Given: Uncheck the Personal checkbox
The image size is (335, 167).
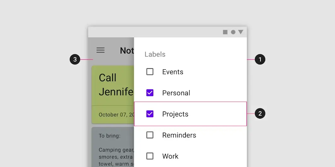Looking at the screenshot, I should click(x=150, y=93).
